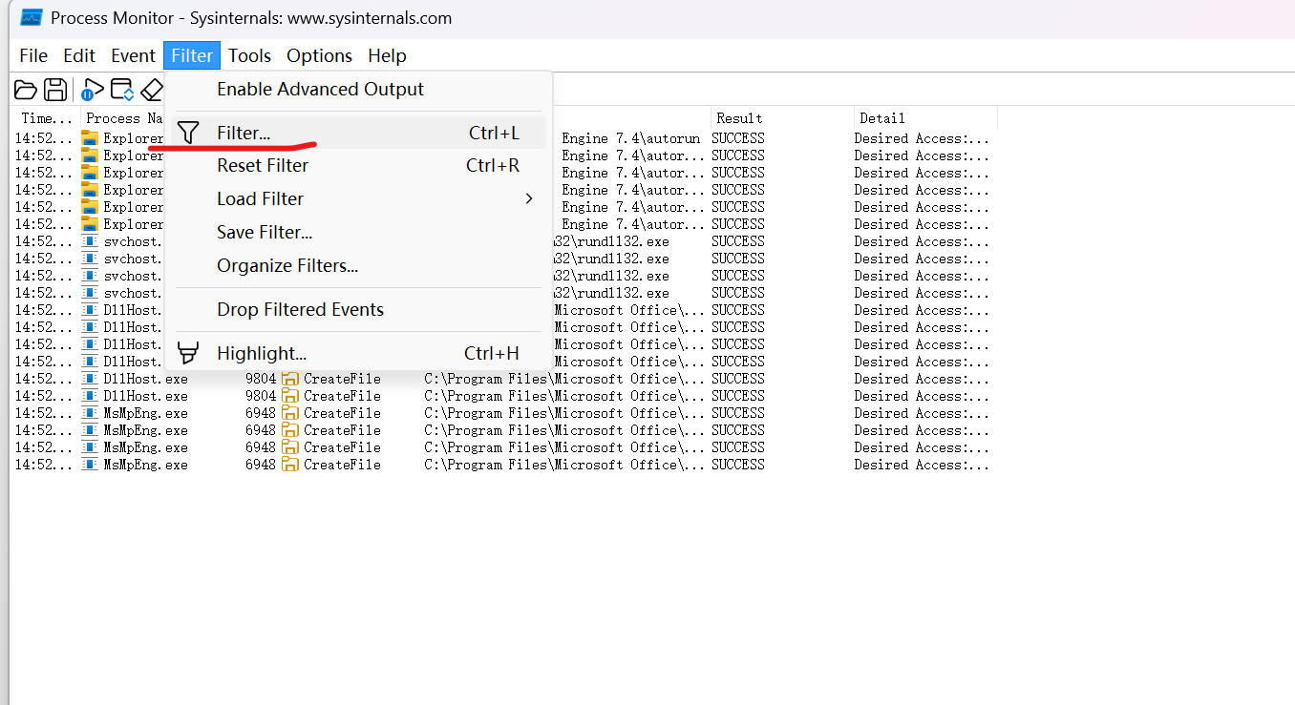The image size is (1295, 705).
Task: Open the Edit menu
Action: (80, 55)
